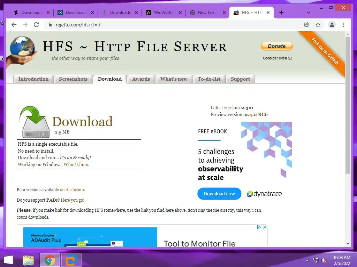Image resolution: width=357 pixels, height=267 pixels.
Task: Close the HFS ~ HTTP tab
Action: (268, 13)
